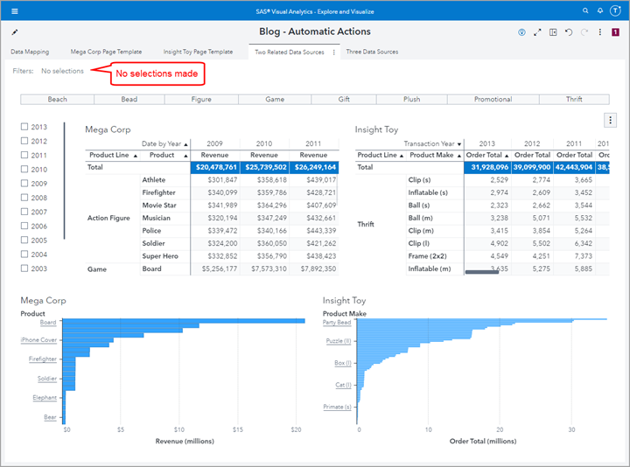Screen dimensions: 630x467
Task: Toggle sort on Transaction Year column header
Action: coord(431,143)
